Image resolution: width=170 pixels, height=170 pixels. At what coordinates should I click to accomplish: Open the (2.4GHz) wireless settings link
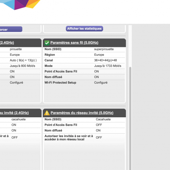(x=7, y=43)
